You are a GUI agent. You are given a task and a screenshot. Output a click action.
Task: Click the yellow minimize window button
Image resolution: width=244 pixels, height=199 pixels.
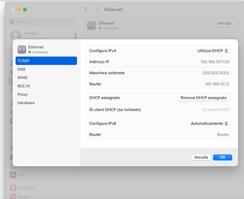click(x=19, y=10)
